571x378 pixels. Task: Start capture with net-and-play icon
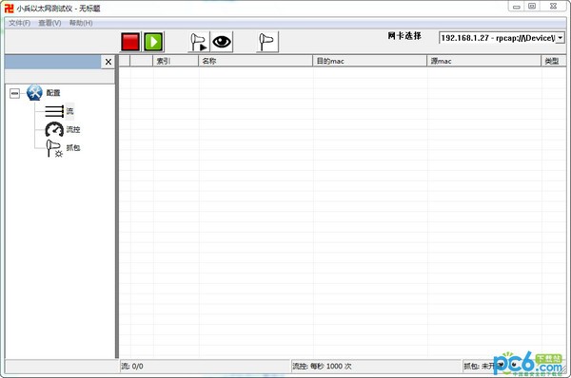coord(199,42)
